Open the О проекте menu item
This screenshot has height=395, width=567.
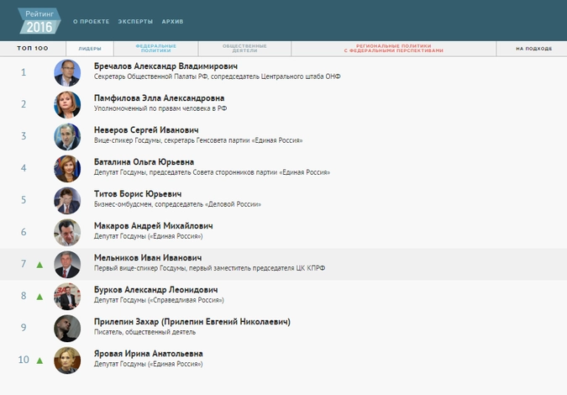(x=91, y=20)
